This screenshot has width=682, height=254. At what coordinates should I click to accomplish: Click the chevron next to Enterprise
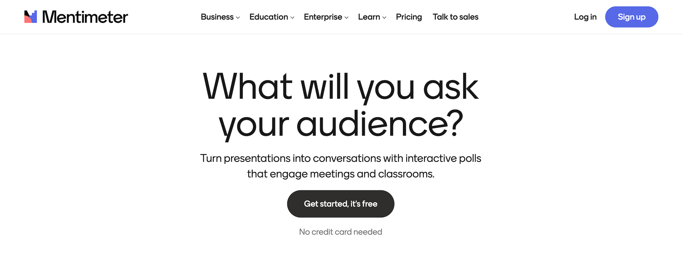346,18
